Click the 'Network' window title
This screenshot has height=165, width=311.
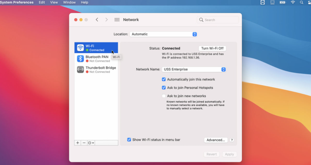(x=131, y=20)
